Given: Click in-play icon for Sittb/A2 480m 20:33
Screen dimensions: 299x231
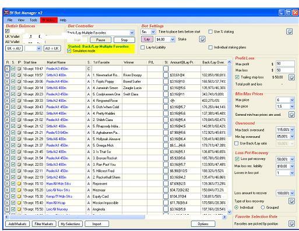Looking at the screenshot, I should pyautogui.click(x=19, y=101).
